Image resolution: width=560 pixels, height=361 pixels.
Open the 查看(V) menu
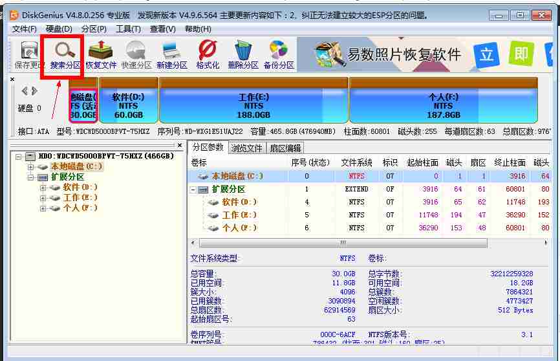pyautogui.click(x=163, y=29)
